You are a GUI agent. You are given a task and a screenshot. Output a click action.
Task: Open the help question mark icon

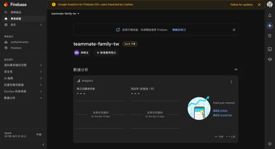click(x=270, y=36)
